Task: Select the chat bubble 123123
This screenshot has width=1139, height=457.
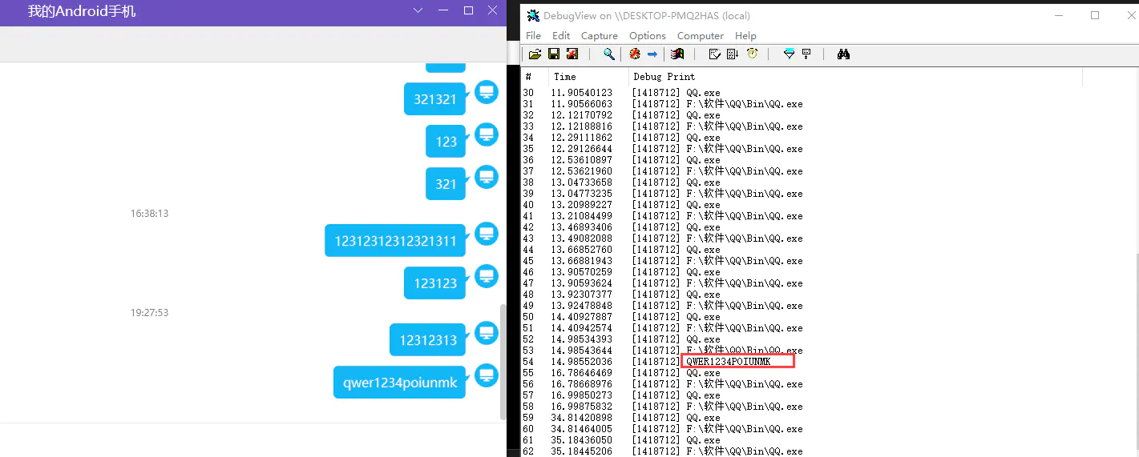Action: 435,283
